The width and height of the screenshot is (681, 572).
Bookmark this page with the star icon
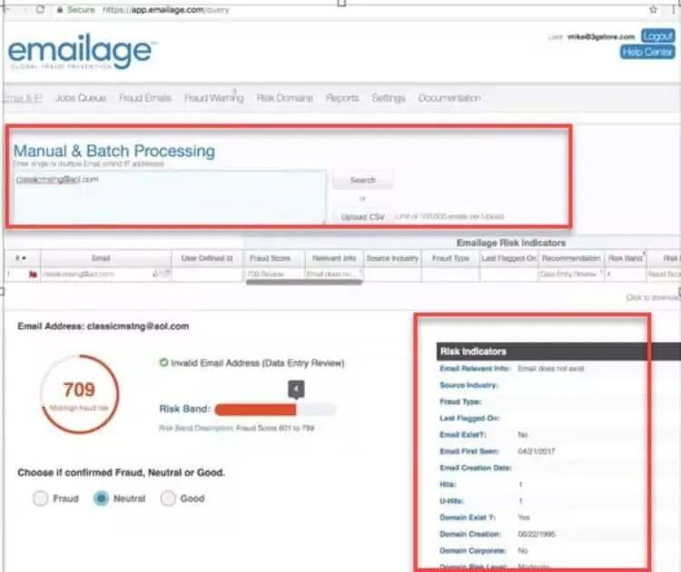[x=653, y=10]
